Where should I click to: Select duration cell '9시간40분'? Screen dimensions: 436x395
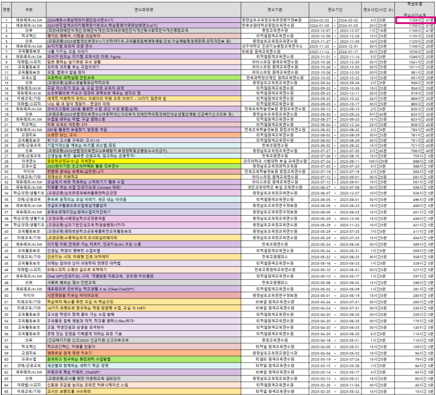(x=378, y=114)
